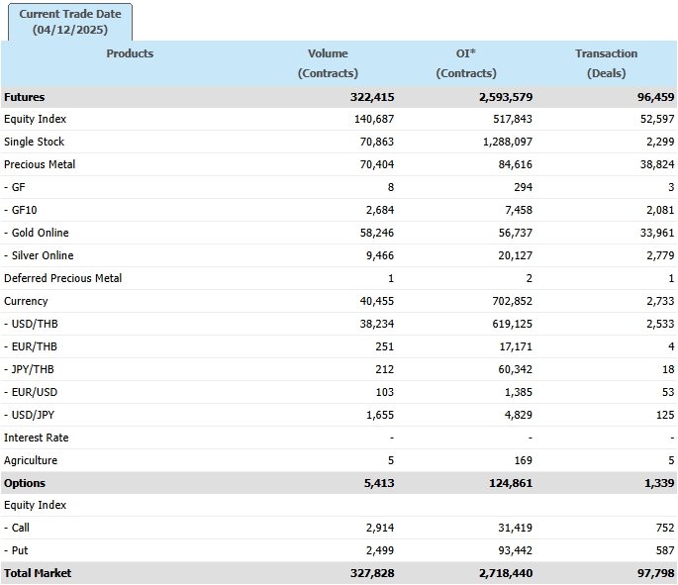
Task: Click the Precious Metal row label
Action: (40, 165)
